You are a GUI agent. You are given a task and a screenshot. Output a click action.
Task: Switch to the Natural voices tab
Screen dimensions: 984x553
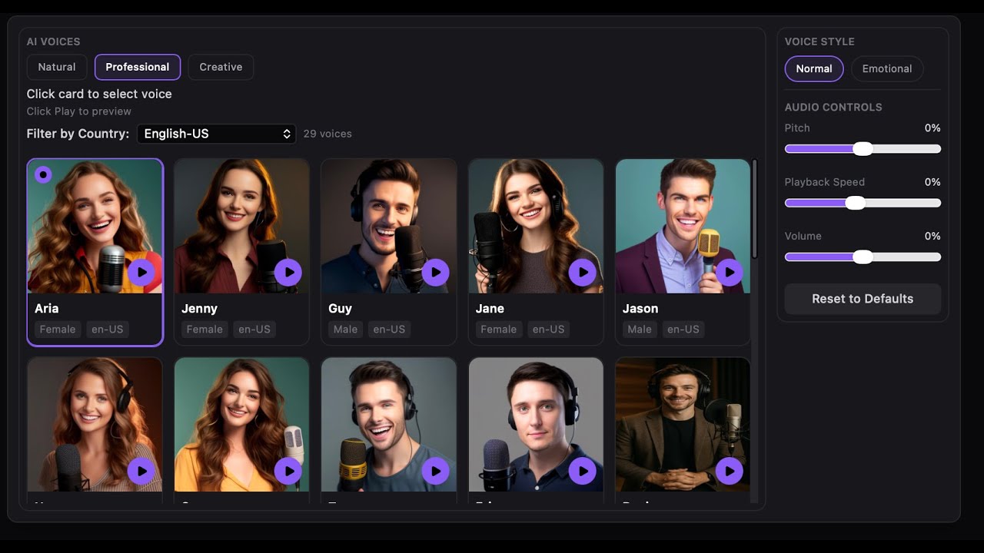click(x=57, y=67)
